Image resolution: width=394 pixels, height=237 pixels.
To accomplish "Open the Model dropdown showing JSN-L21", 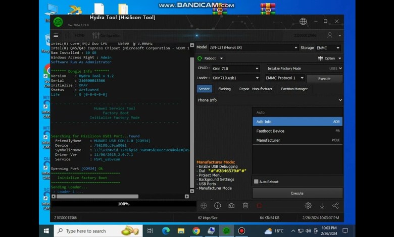I will coord(254,47).
